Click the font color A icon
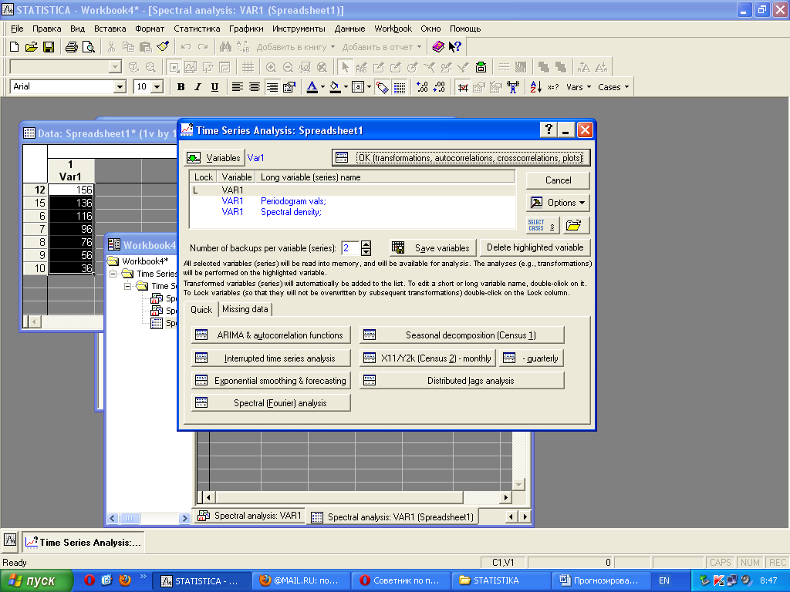This screenshot has width=790, height=592. (312, 87)
